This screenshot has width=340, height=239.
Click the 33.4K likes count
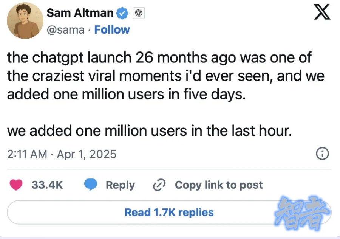[48, 185]
